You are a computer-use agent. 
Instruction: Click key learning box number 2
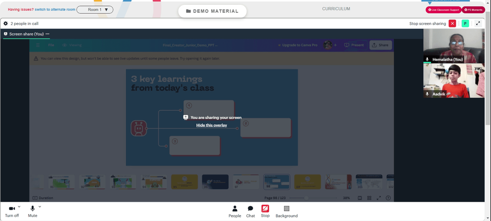coord(266,127)
